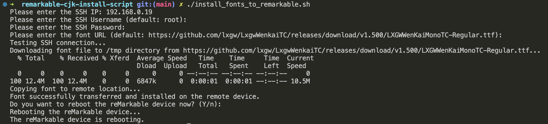This screenshot has width=548, height=124.
Task: Click the SSH Password prompt line
Action: point(67,27)
